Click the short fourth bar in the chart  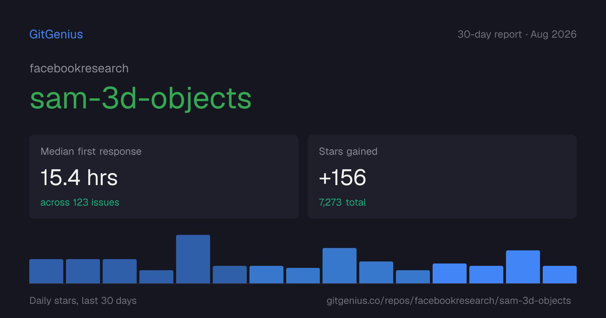[x=156, y=277]
